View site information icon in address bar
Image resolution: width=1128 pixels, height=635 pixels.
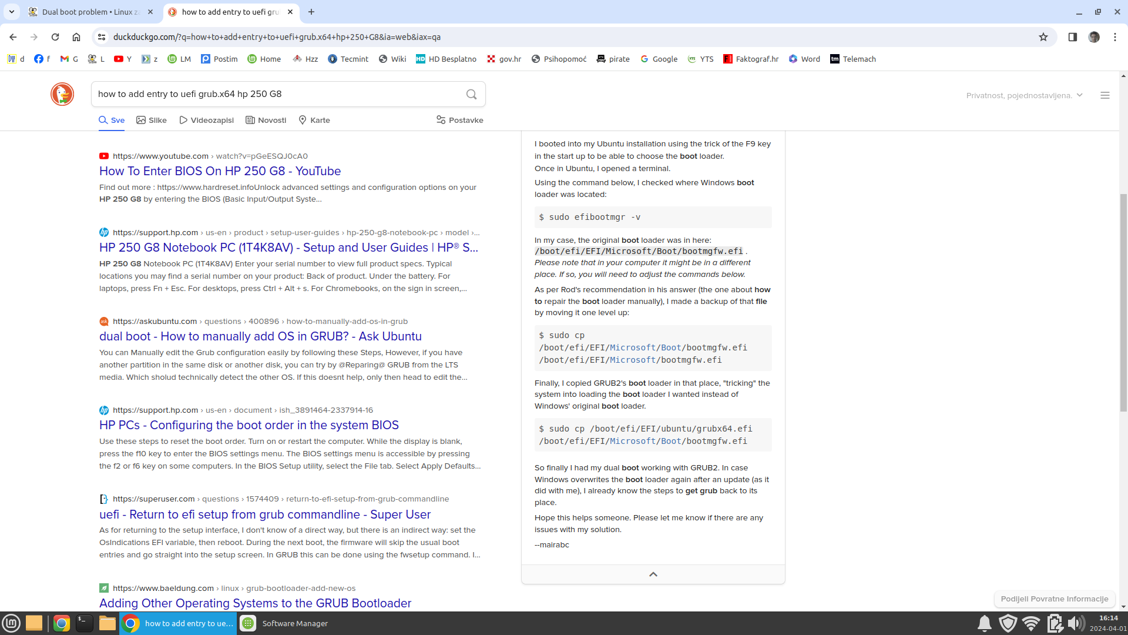[x=102, y=37]
